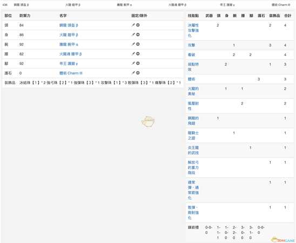Click the 技能點 header in skill table
Image resolution: width=296 pixels, height=243 pixels.
[193, 16]
